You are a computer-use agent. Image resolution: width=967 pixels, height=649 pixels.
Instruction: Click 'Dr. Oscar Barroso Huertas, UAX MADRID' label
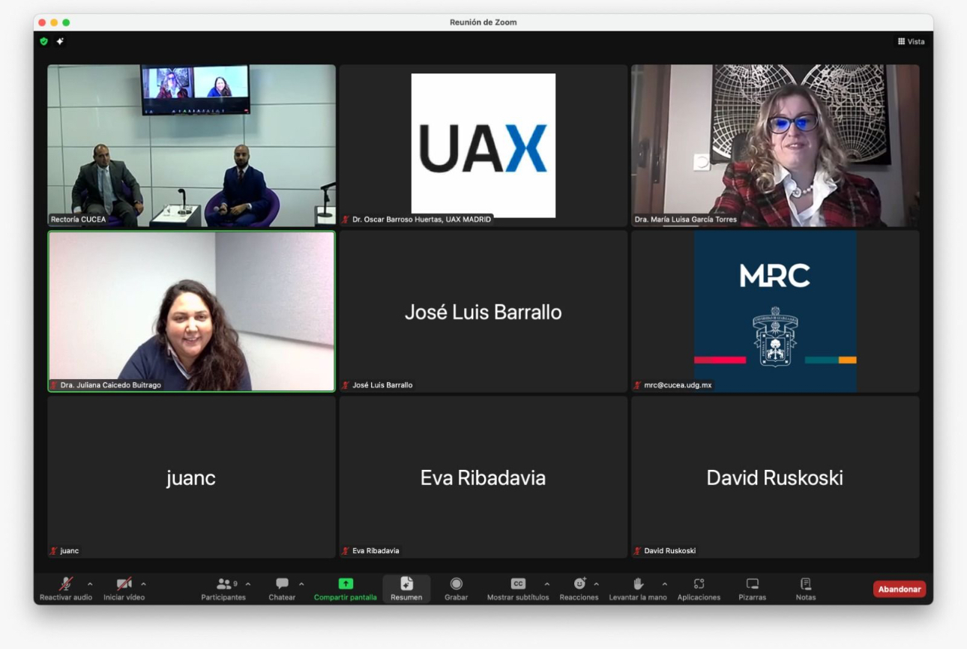click(x=421, y=220)
